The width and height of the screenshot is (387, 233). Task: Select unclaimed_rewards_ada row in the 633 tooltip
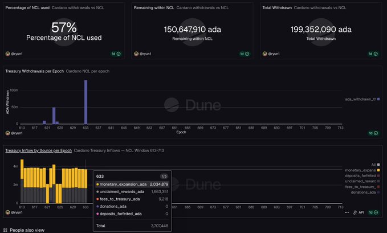[132, 192]
